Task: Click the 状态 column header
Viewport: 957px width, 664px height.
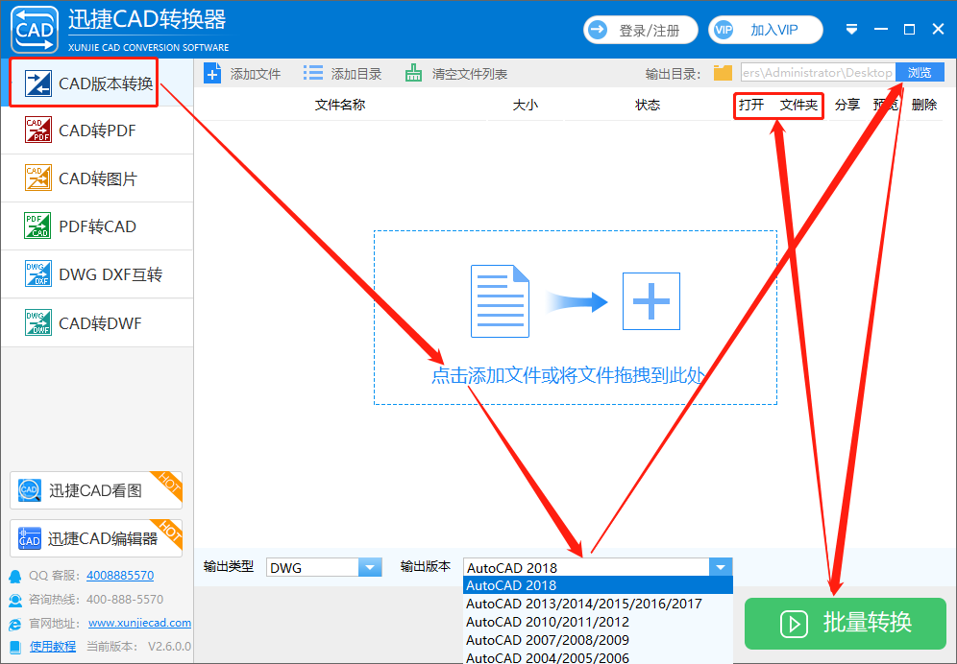Action: click(648, 105)
